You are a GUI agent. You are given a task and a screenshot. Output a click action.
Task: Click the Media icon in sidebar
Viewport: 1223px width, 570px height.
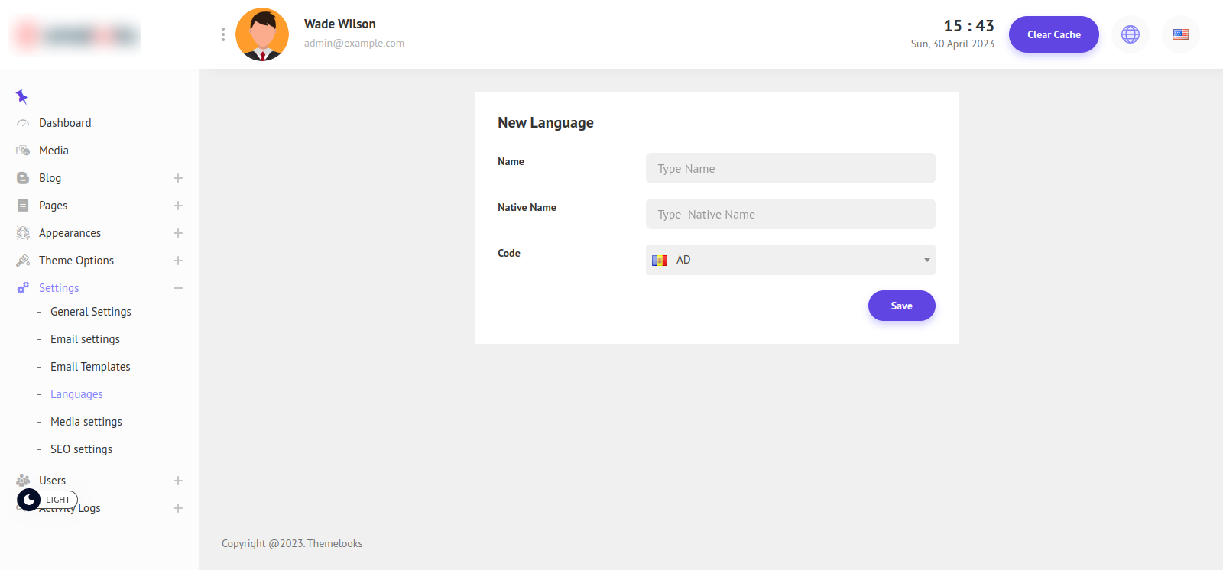click(23, 151)
